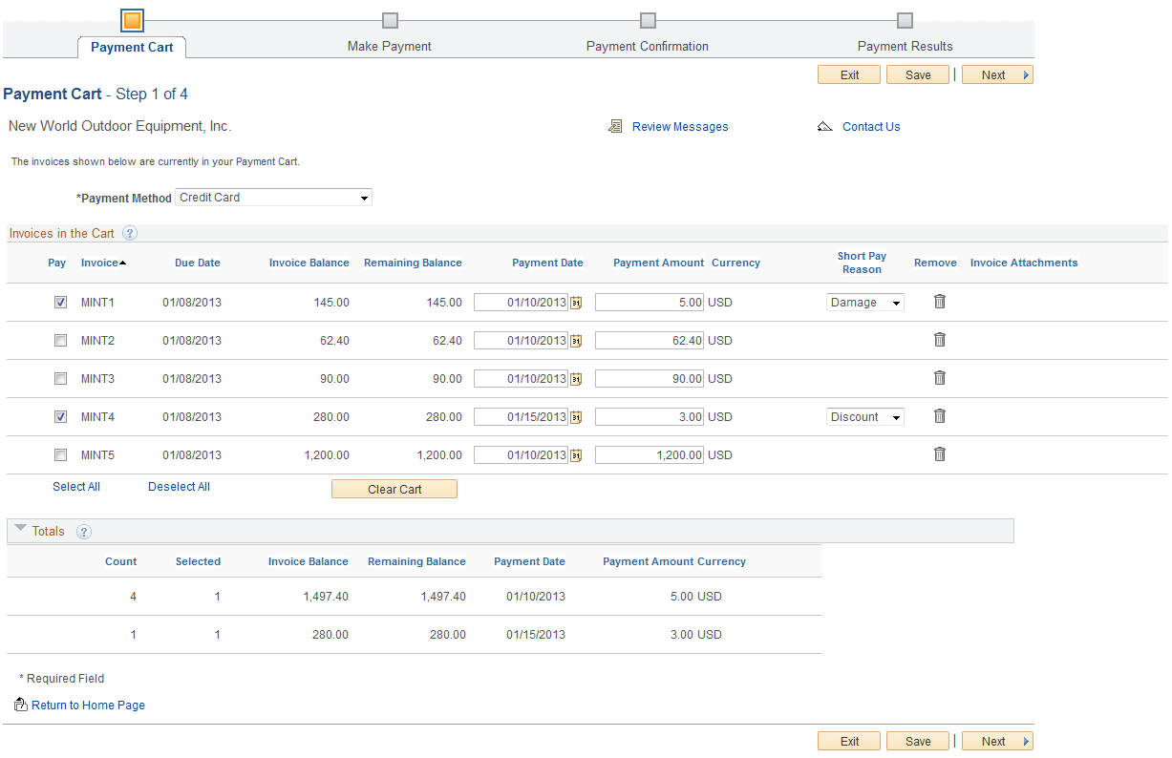Click the Review Messages icon
Image resolution: width=1172 pixels, height=758 pixels.
coord(615,125)
